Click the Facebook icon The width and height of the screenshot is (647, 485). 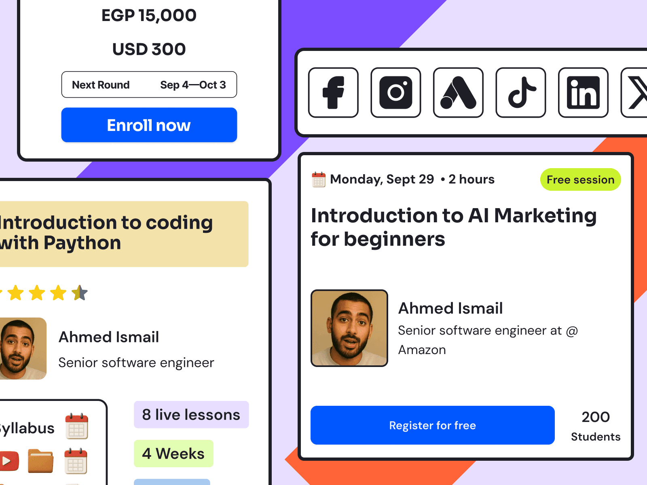point(333,93)
